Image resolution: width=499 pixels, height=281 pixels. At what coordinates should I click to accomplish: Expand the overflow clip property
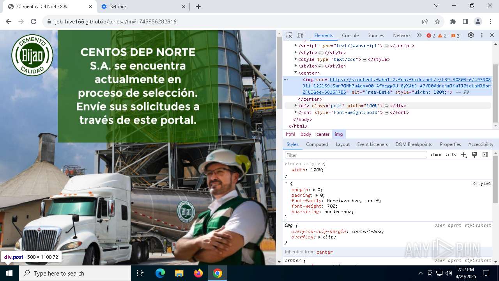pyautogui.click(x=320, y=237)
